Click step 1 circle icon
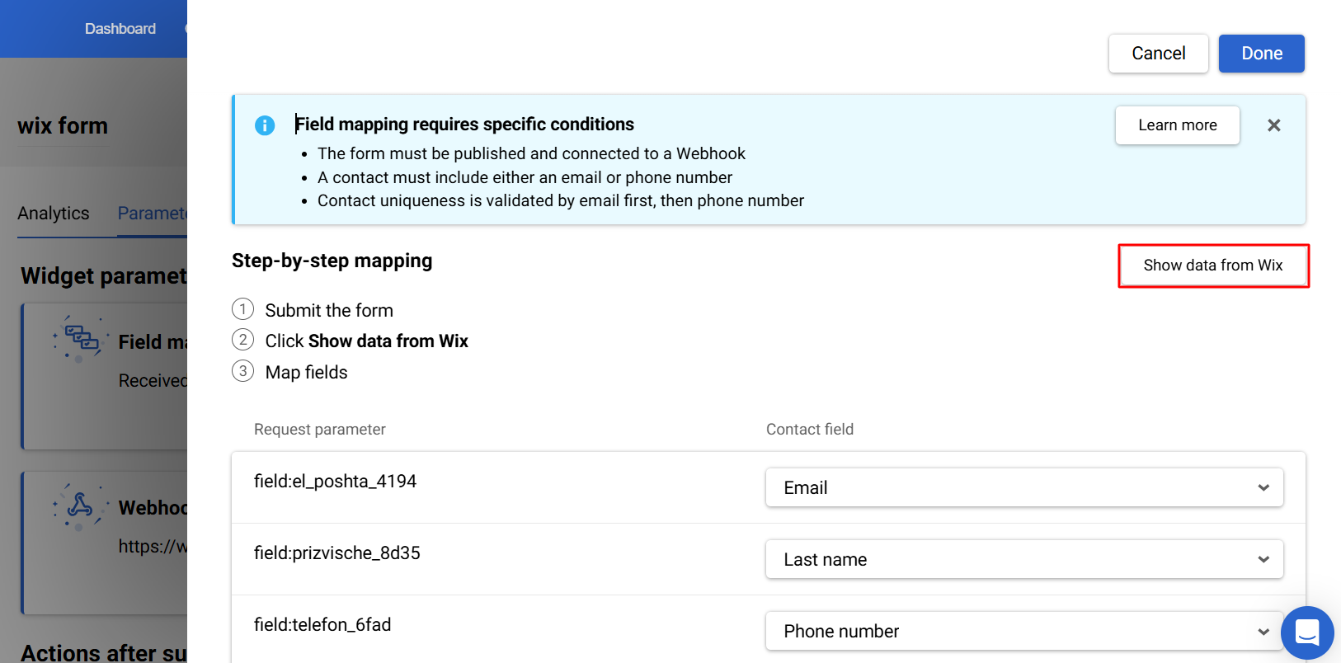 pyautogui.click(x=242, y=309)
